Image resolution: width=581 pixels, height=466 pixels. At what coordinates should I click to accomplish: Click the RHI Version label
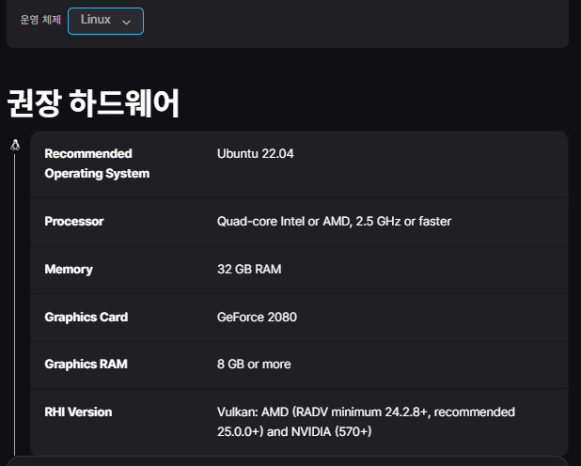(x=78, y=412)
